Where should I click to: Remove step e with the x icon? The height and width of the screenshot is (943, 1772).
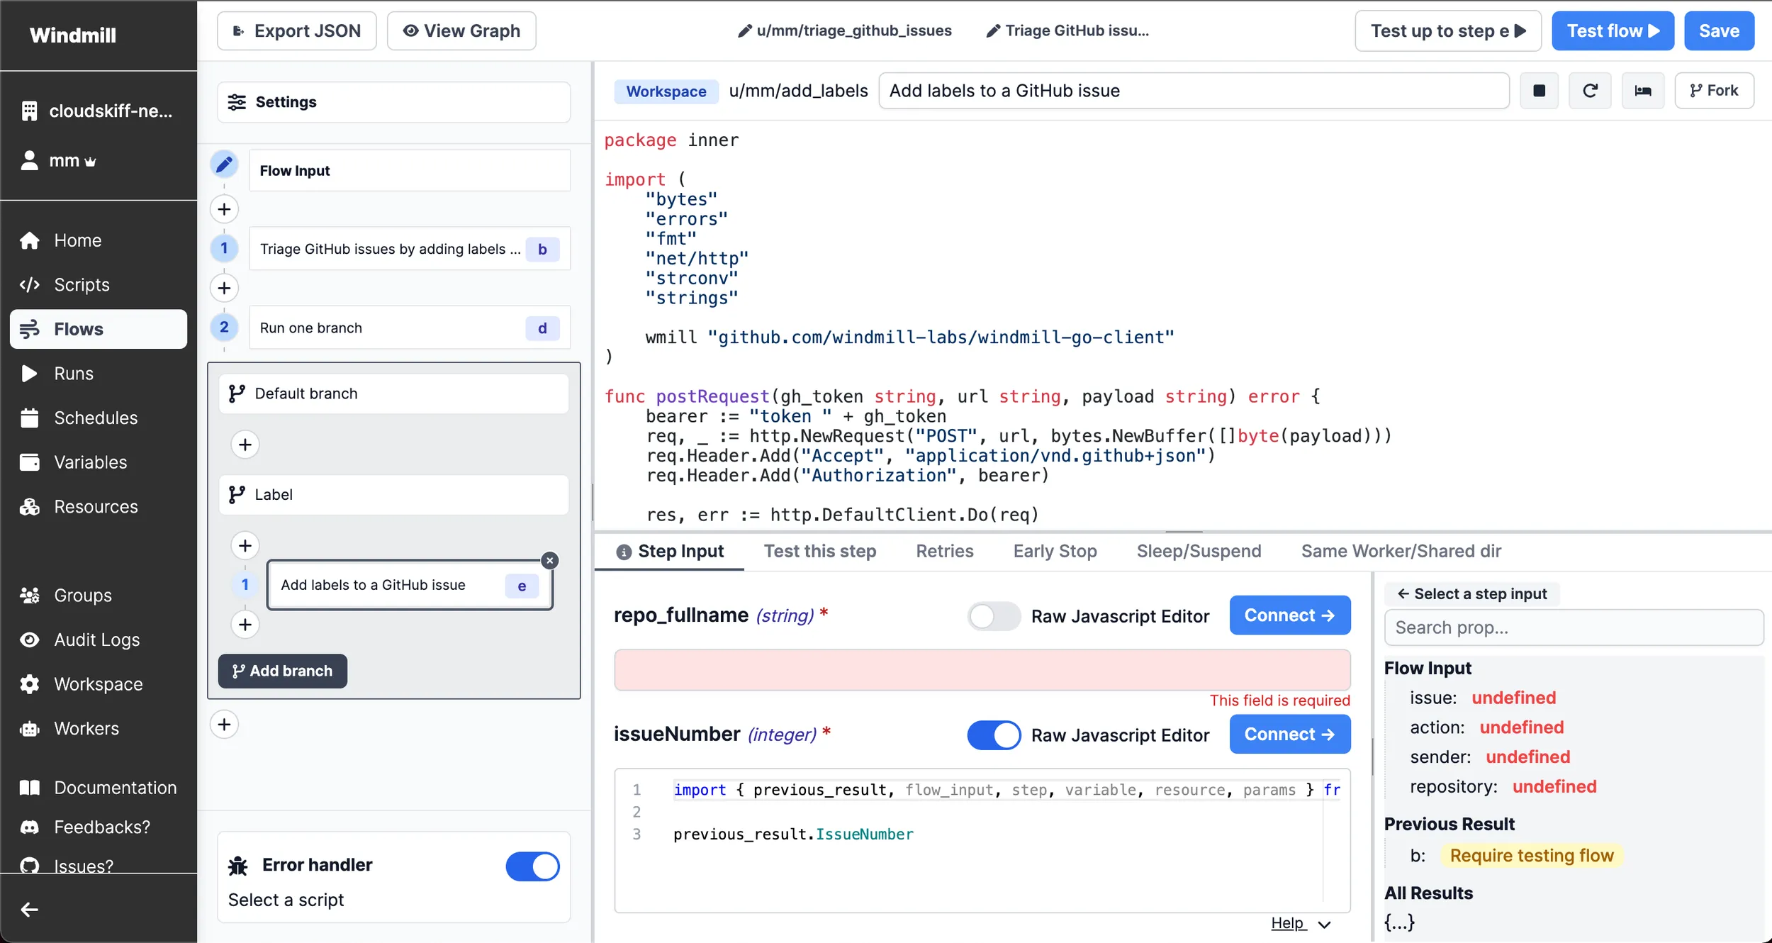pyautogui.click(x=549, y=561)
